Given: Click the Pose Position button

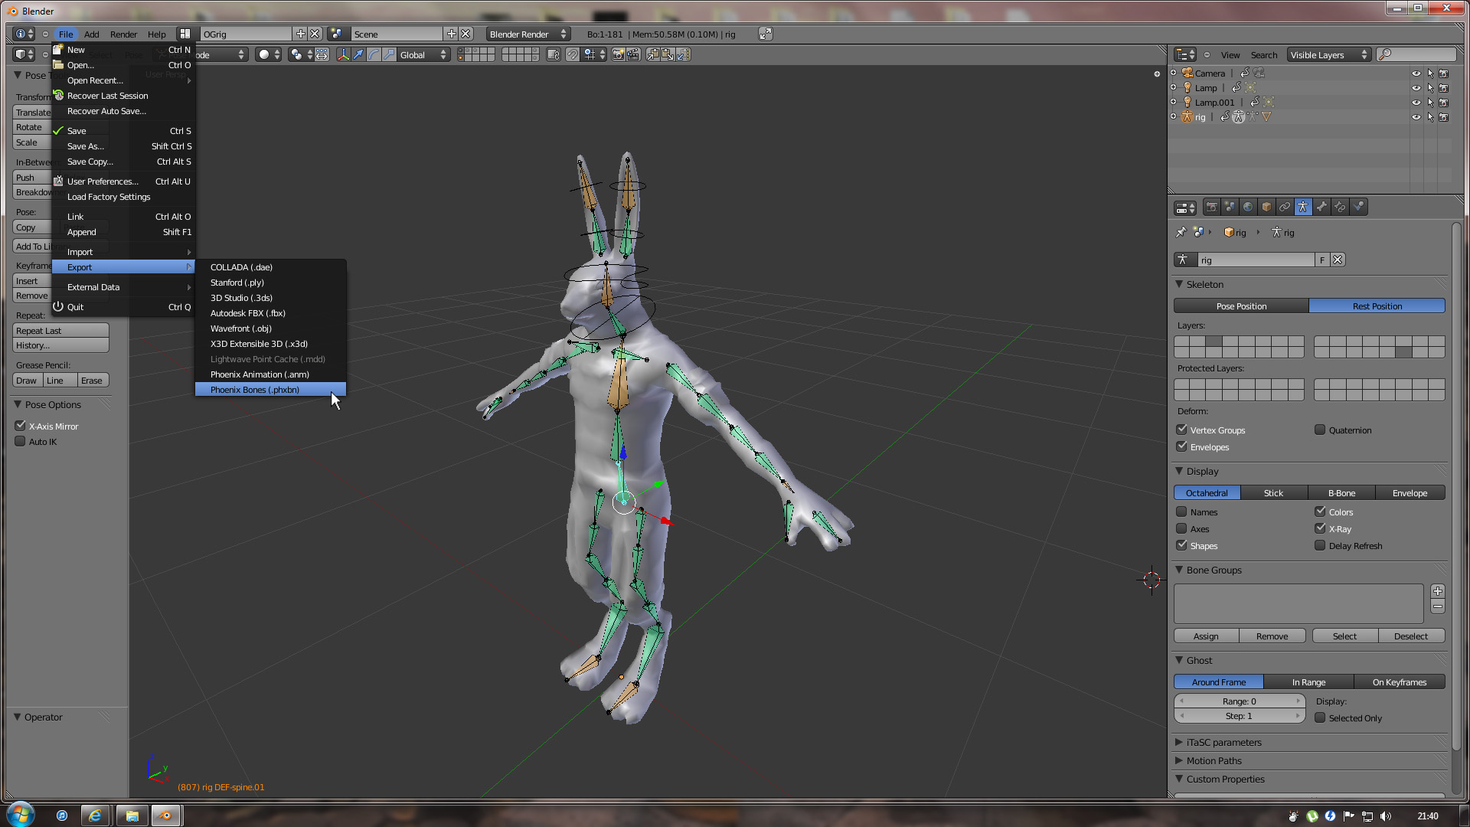Looking at the screenshot, I should [x=1240, y=306].
